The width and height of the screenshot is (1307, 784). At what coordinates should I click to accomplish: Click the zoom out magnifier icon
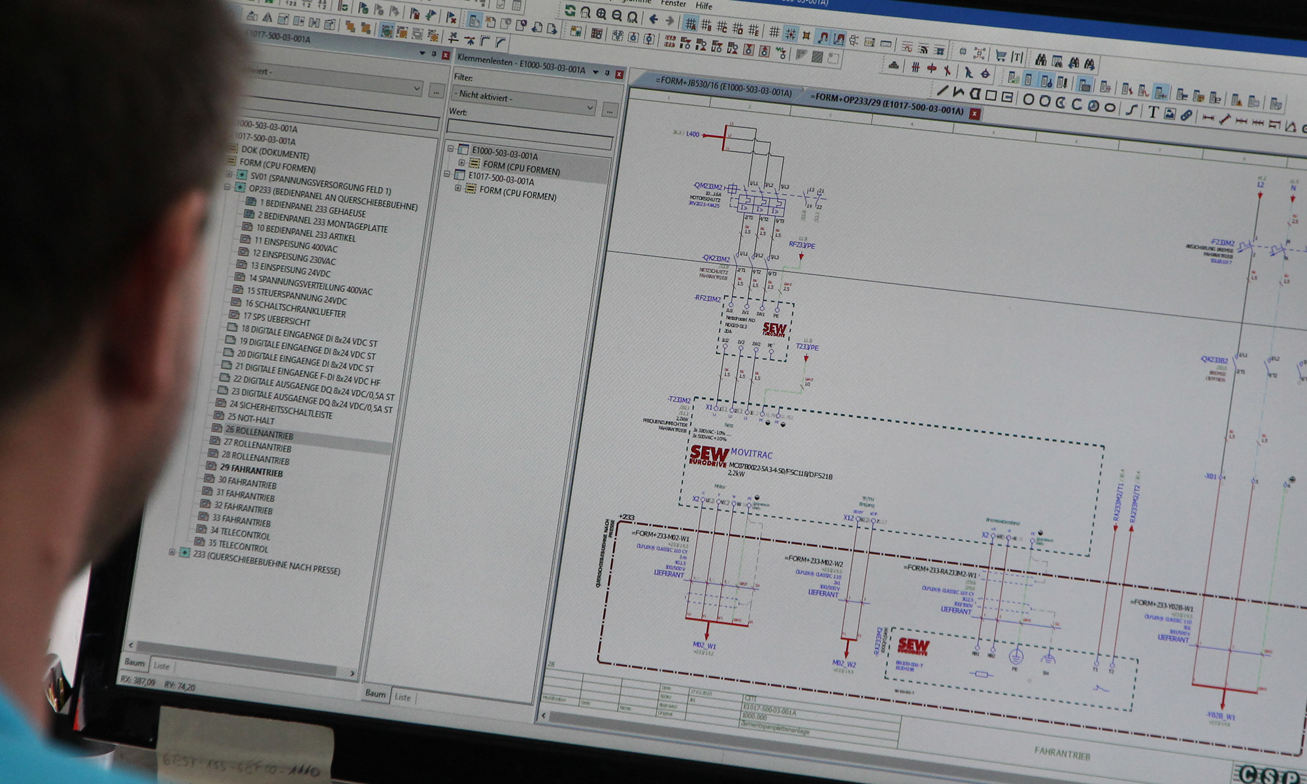click(x=617, y=15)
